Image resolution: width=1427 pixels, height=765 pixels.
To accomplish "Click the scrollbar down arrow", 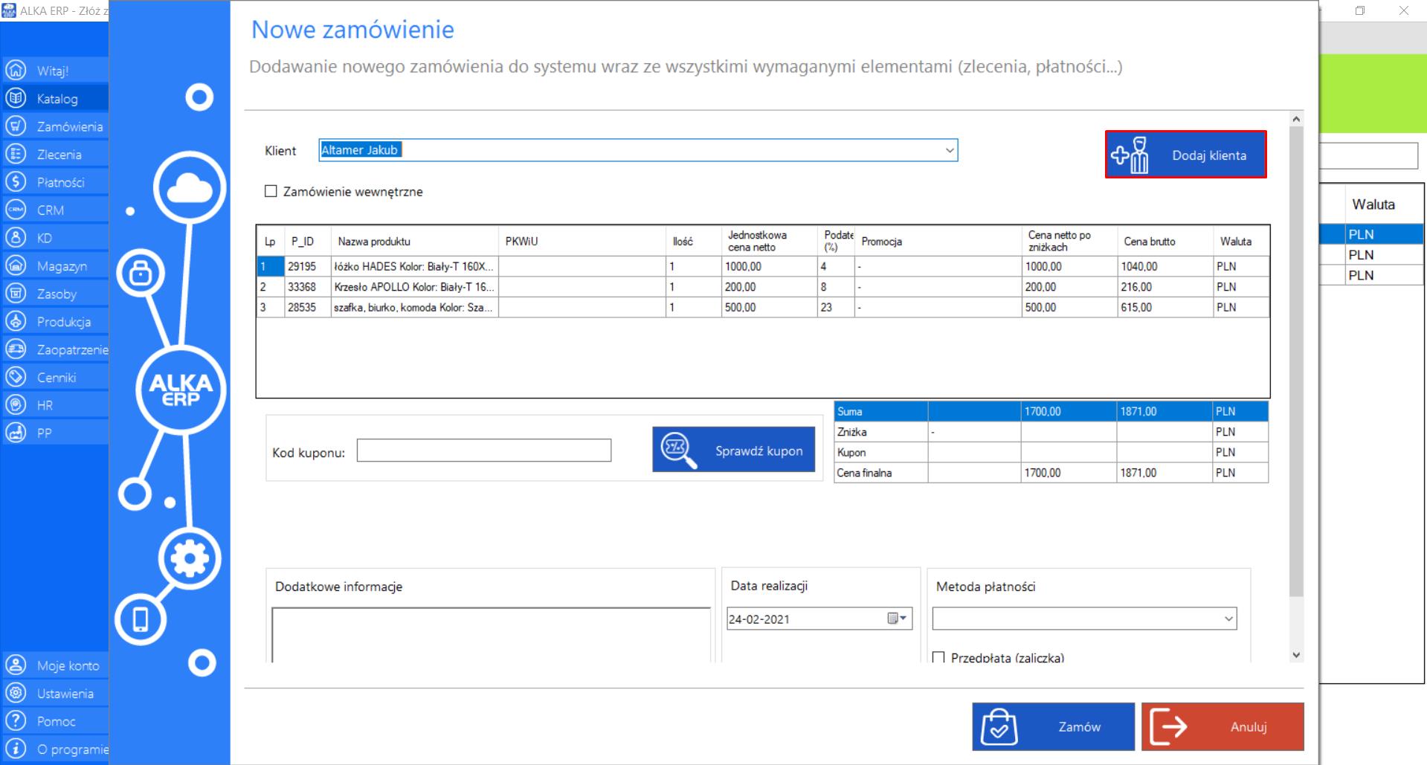I will (1296, 655).
